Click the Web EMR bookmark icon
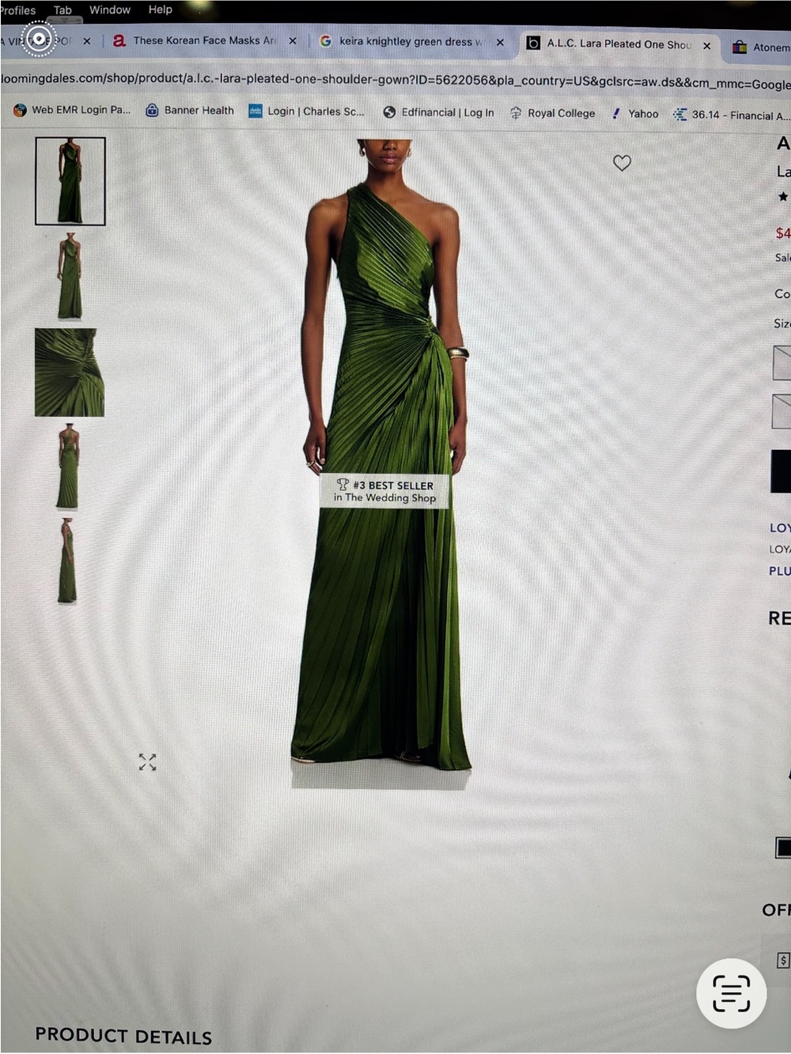Screen dimensions: 791x1054 [20, 110]
